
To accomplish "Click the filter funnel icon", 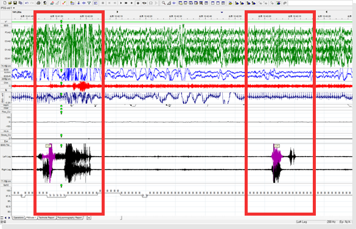I will coord(89,3).
